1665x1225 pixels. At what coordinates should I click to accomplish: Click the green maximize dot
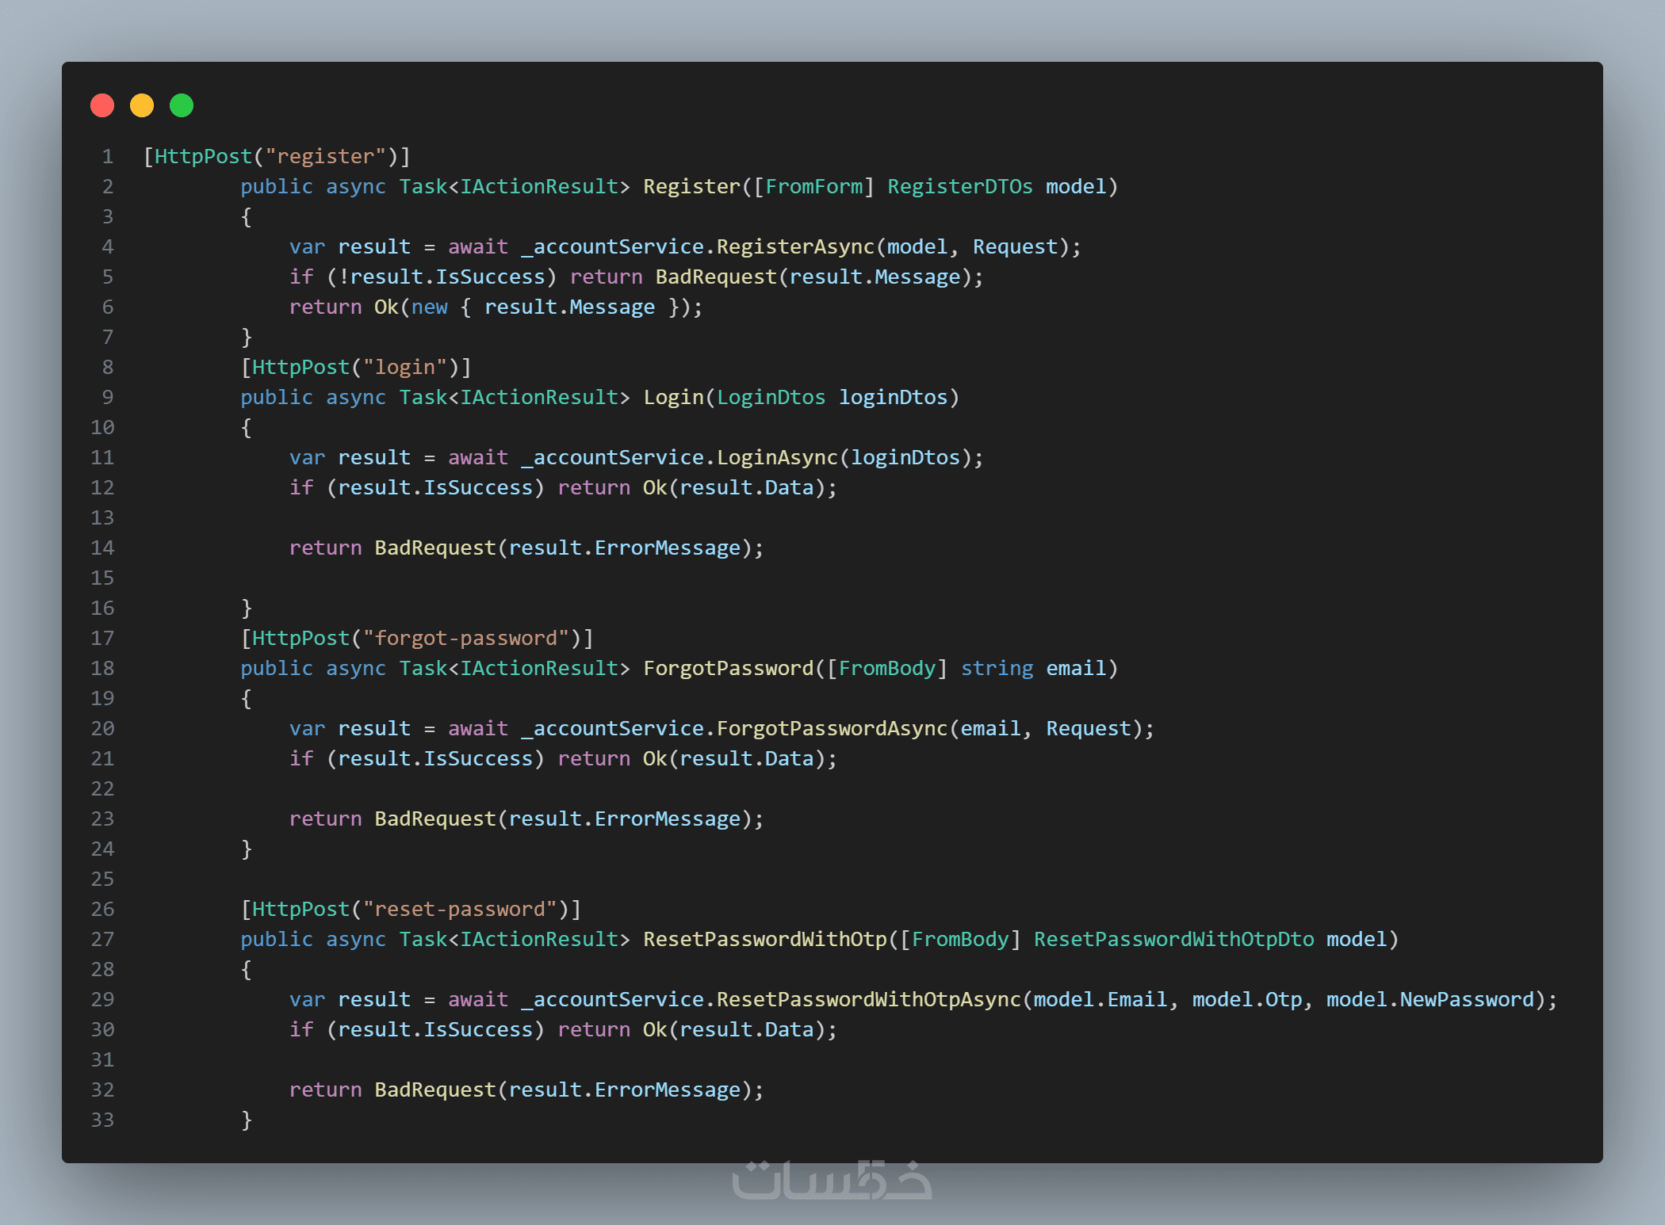(182, 105)
